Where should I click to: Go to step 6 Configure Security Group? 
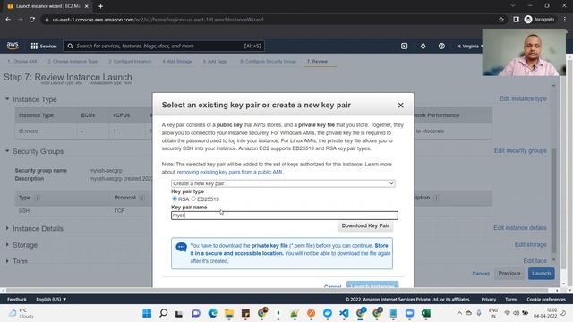268,62
